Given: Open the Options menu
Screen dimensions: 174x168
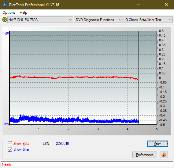Looking at the screenshot, I should [9, 13].
